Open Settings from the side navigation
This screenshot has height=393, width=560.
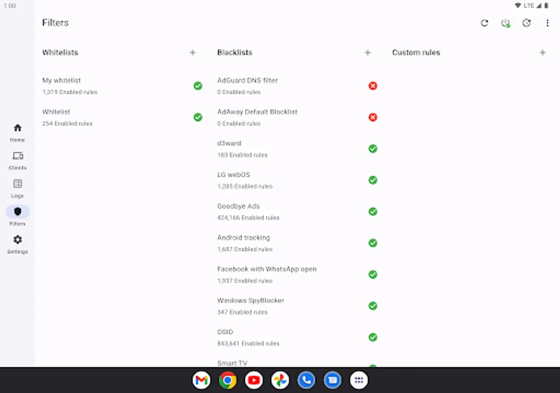[17, 245]
